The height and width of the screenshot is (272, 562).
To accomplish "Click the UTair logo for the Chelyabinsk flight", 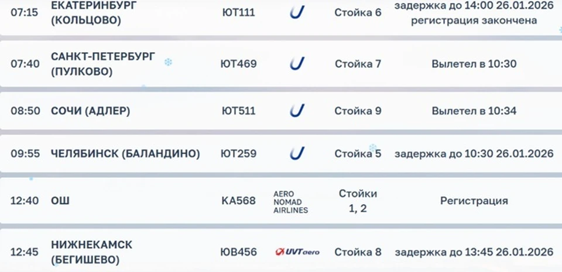I will pyautogui.click(x=297, y=154).
